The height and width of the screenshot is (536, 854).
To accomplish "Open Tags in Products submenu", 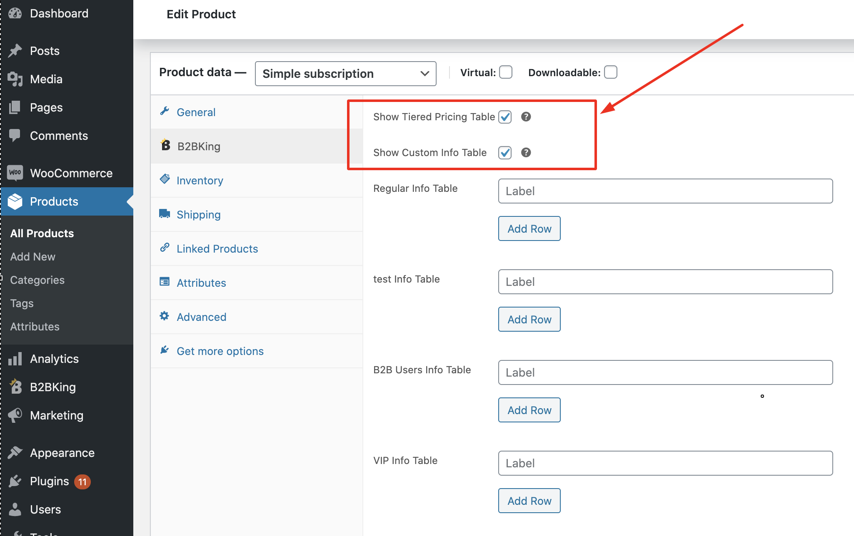I will [22, 303].
